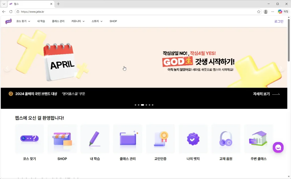
Task: Show previous banner slide arrow
Action: pyautogui.click(x=7, y=68)
